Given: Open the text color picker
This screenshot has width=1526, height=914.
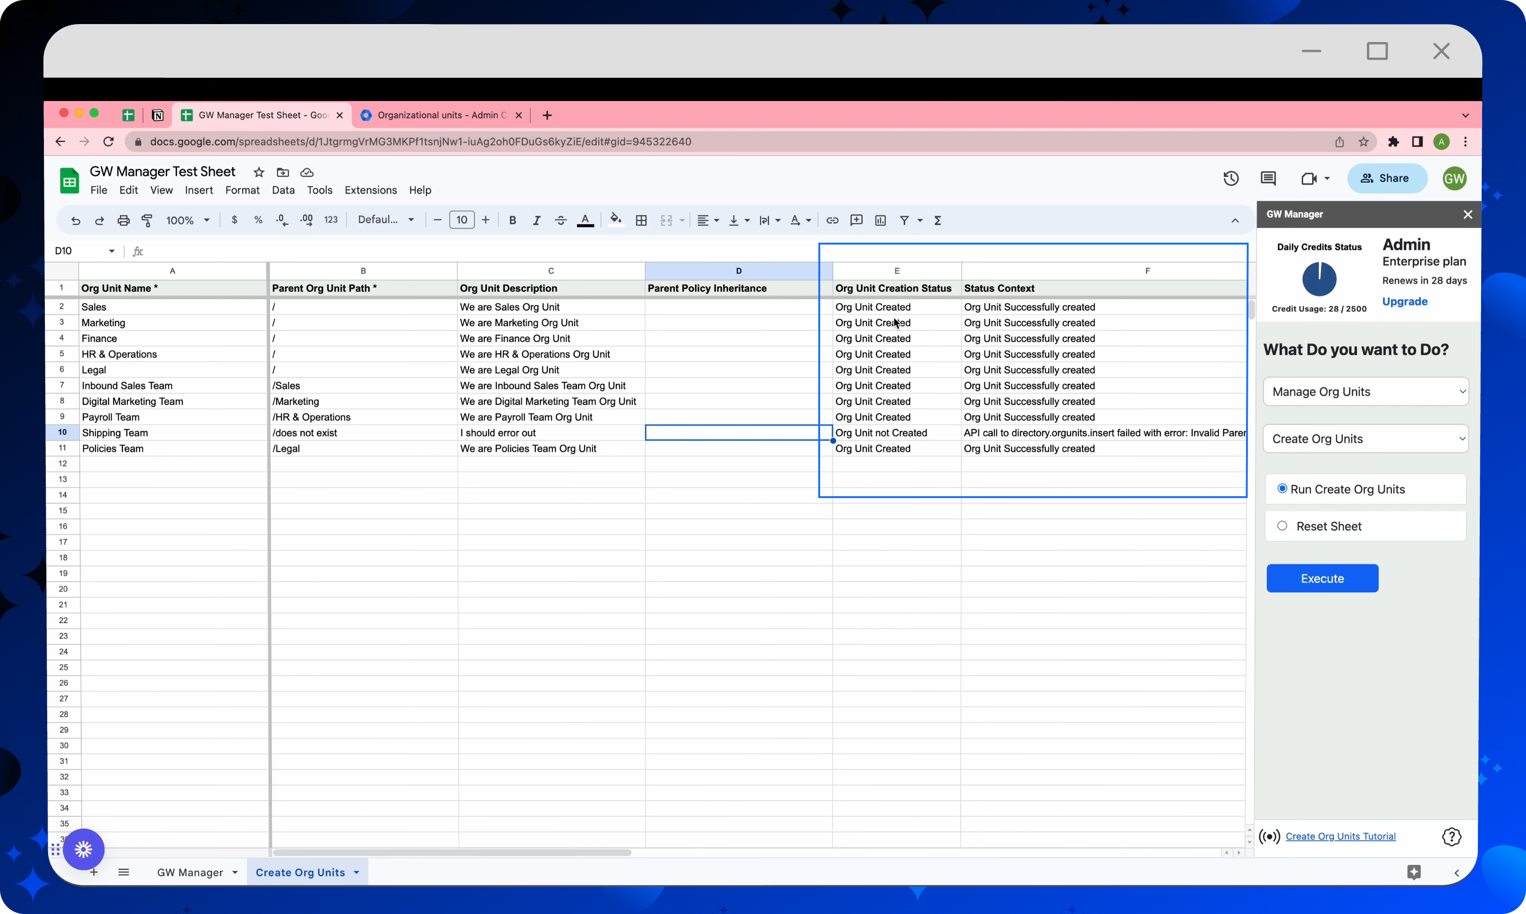Looking at the screenshot, I should click(585, 220).
